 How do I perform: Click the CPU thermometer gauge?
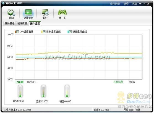pyautogui.click(x=20, y=91)
